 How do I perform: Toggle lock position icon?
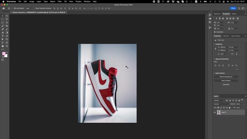pyautogui.click(x=224, y=108)
